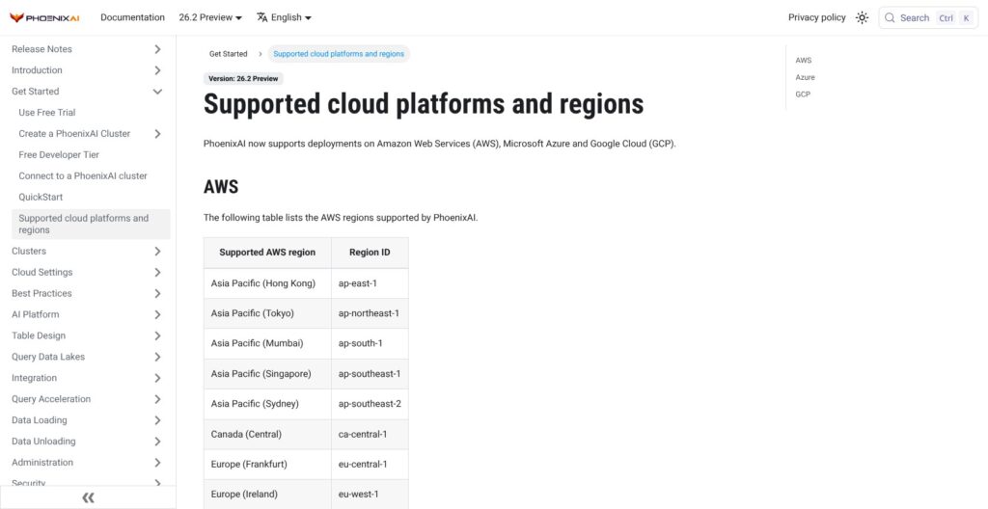Image resolution: width=988 pixels, height=509 pixels.
Task: Expand the Introduction chevron
Action: [x=157, y=70]
